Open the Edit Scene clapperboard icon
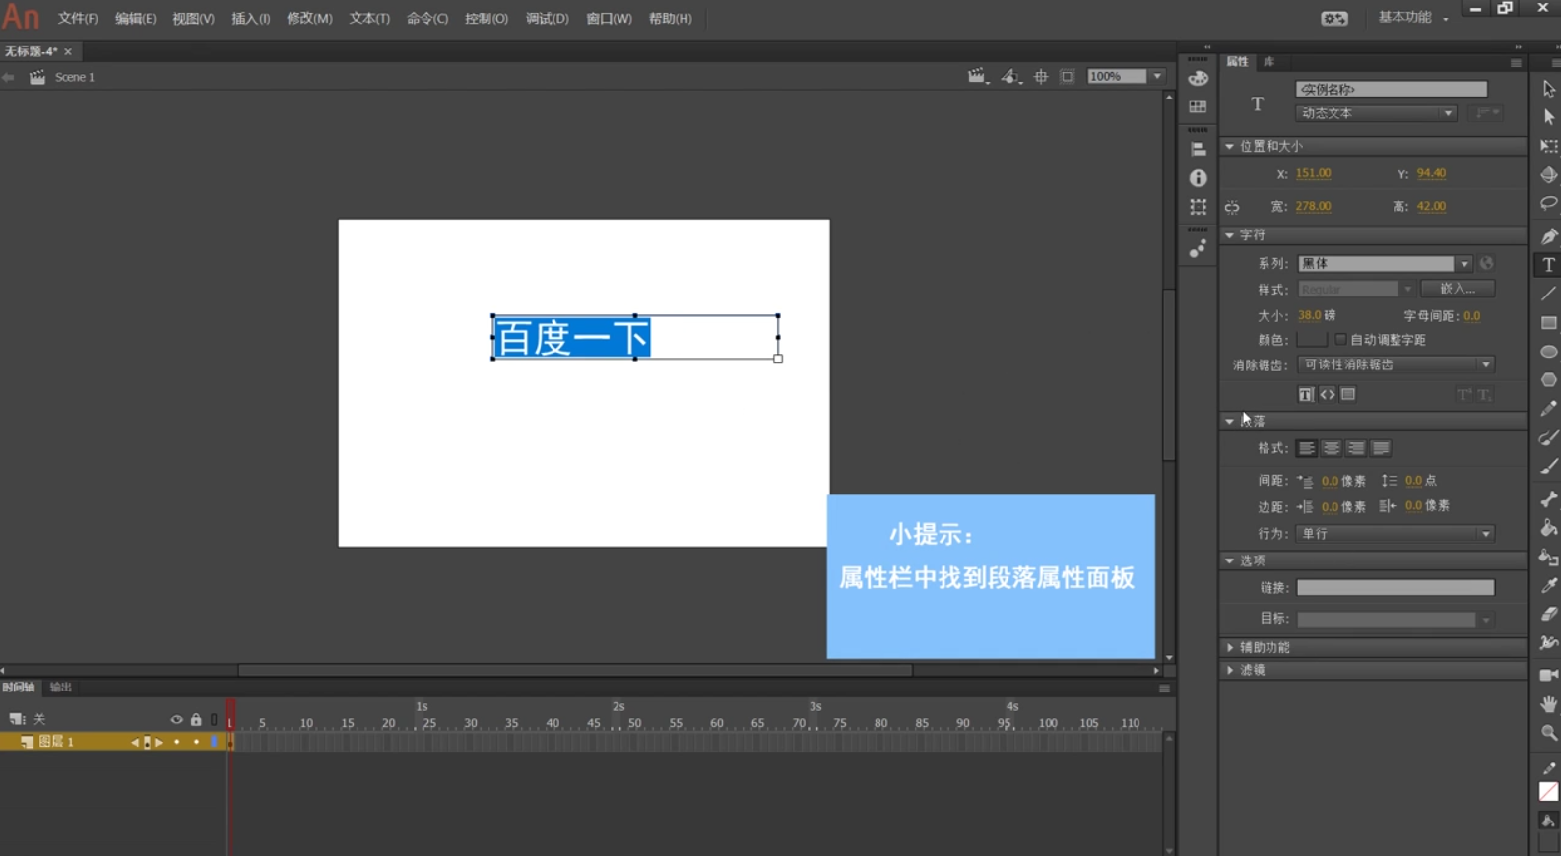This screenshot has height=856, width=1561. [x=976, y=76]
